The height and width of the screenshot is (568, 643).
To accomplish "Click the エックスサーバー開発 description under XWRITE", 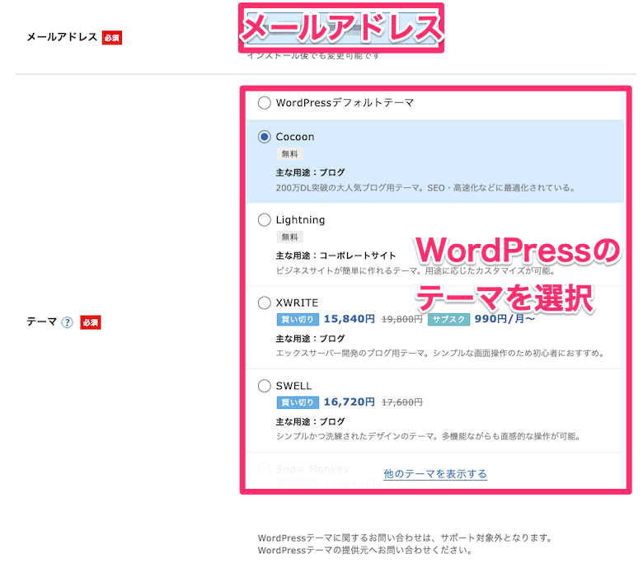I will point(439,353).
